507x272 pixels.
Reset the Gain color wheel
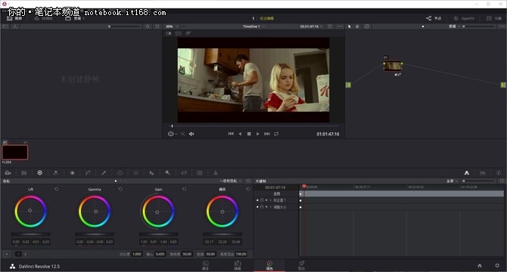(x=185, y=190)
